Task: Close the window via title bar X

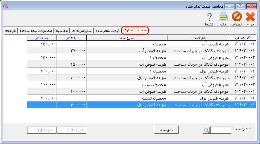Action: click(251, 6)
